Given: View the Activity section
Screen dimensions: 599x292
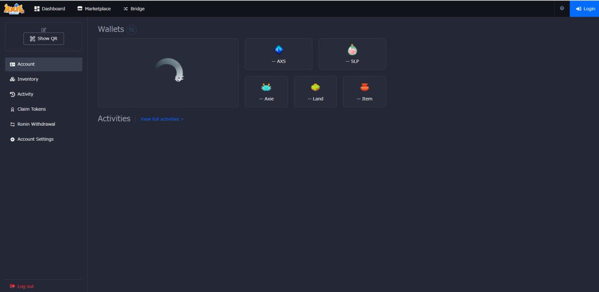Looking at the screenshot, I should (x=43, y=94).
